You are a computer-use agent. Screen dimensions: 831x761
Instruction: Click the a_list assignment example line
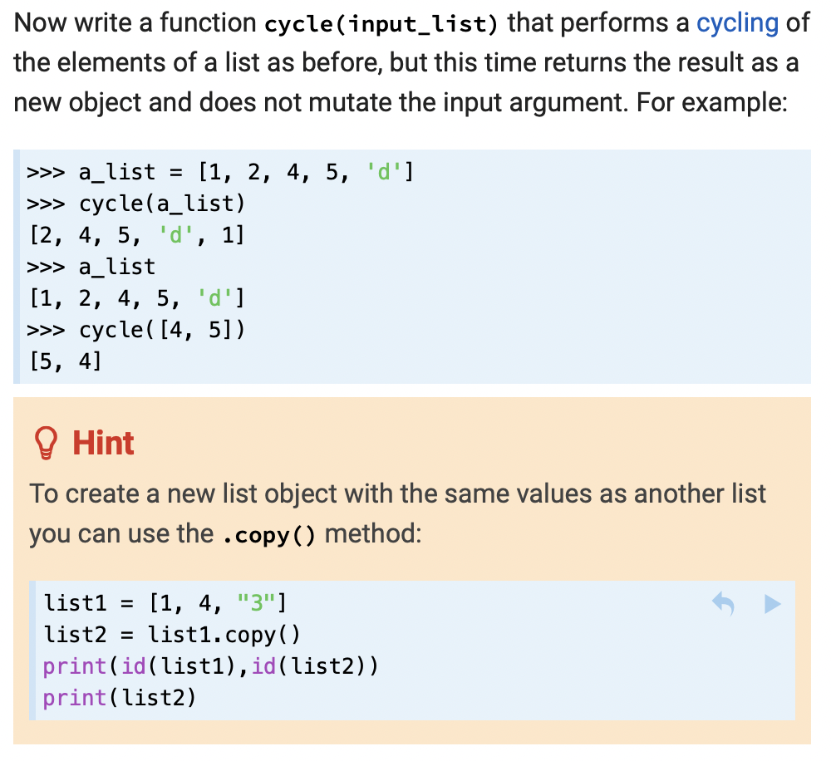(x=220, y=172)
